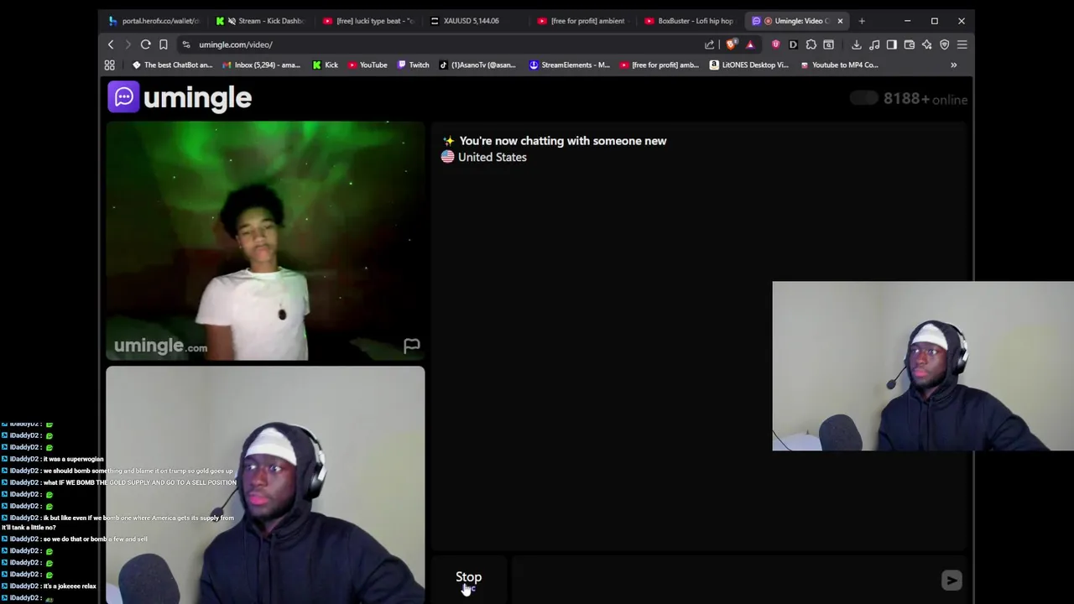
Task: Open the pink shield U extension
Action: (x=775, y=44)
